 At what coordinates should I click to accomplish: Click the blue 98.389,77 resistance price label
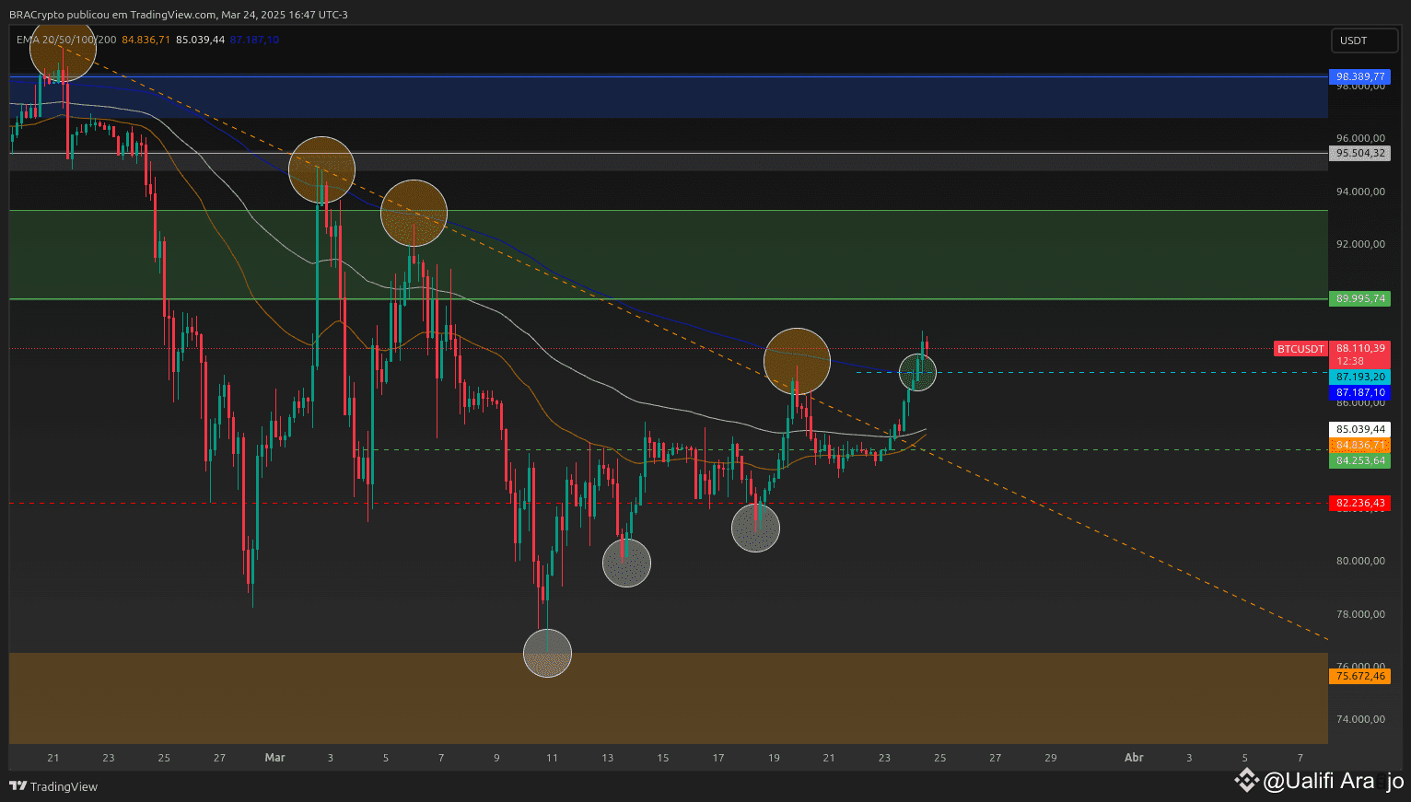tap(1359, 77)
